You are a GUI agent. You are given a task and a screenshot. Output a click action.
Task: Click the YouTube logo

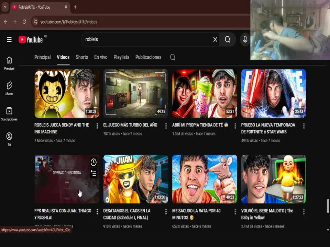click(31, 39)
